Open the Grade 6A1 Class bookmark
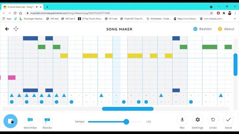 [132, 19]
